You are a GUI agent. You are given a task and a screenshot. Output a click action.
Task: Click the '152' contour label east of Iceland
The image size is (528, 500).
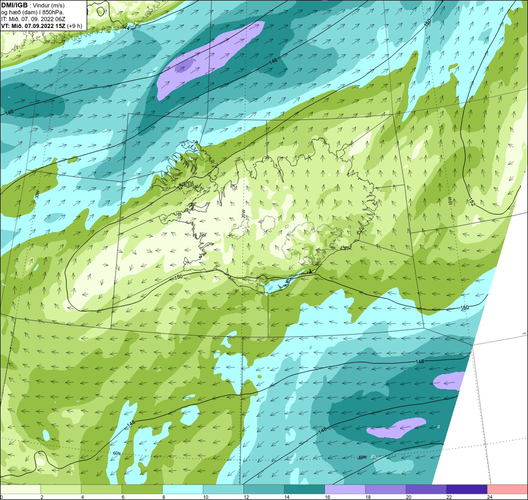coord(472,202)
